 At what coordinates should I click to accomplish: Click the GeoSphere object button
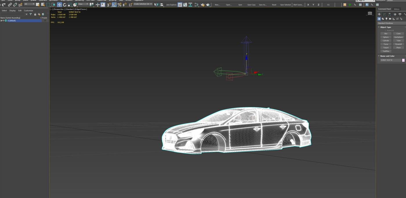pyautogui.click(x=398, y=37)
